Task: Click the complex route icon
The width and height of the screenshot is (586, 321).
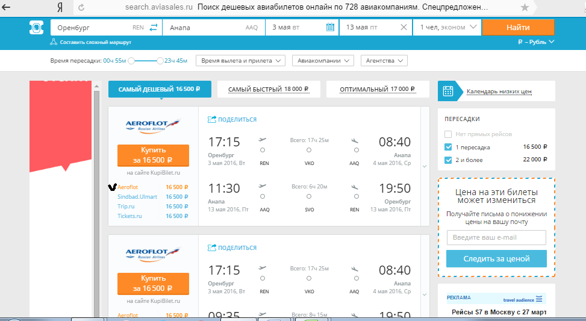Action: coord(54,42)
